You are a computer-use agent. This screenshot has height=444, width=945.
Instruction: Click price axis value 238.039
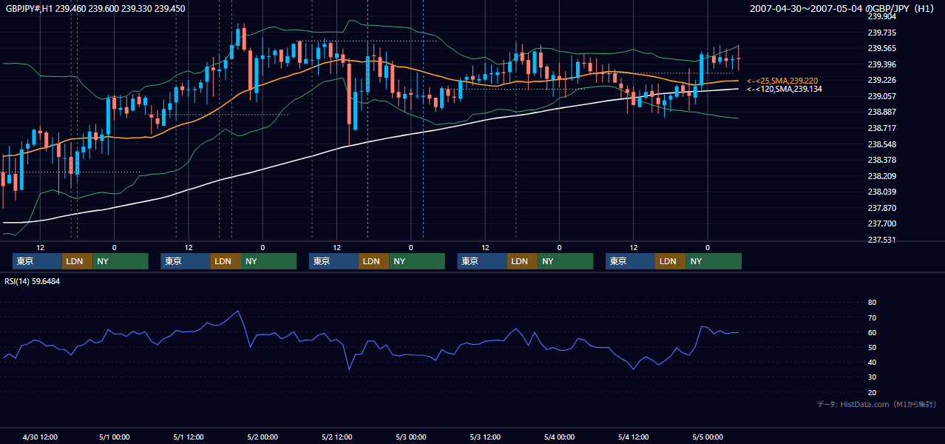(882, 192)
